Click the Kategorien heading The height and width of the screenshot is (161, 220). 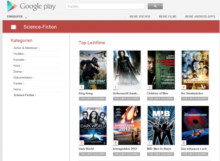[x=21, y=41]
